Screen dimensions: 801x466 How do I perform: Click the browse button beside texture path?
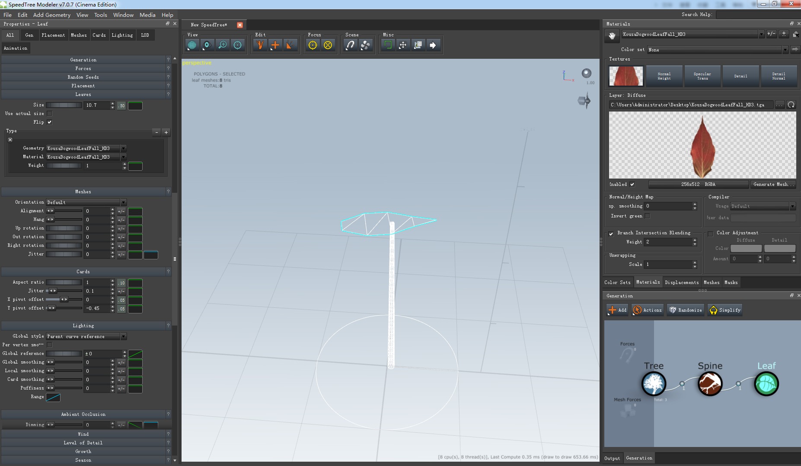point(779,105)
